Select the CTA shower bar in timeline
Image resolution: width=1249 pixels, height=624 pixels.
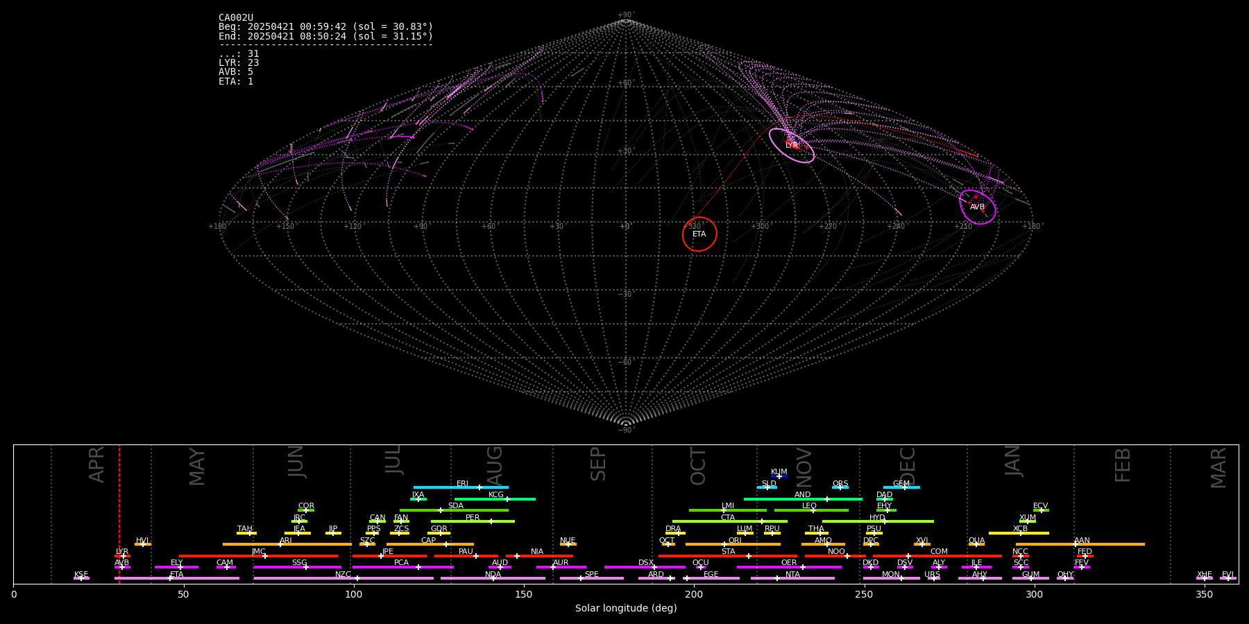730,521
